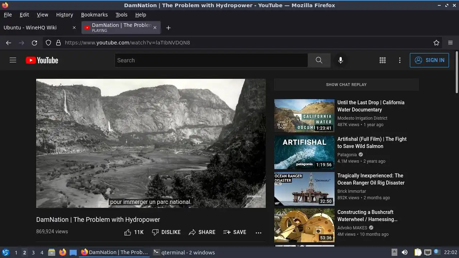Share the DamNation video

[x=202, y=232]
